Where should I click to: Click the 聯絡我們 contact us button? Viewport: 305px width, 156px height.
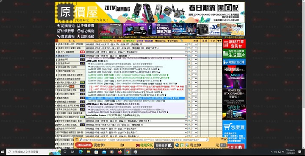164,145
